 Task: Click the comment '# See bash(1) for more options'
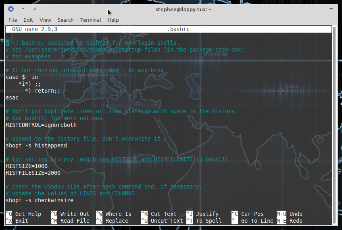(x=54, y=118)
